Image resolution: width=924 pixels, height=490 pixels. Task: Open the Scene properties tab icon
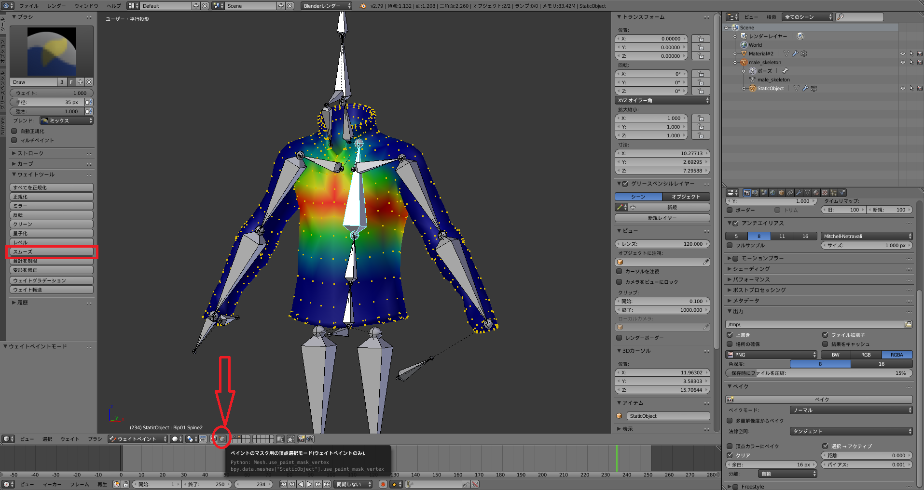[764, 193]
